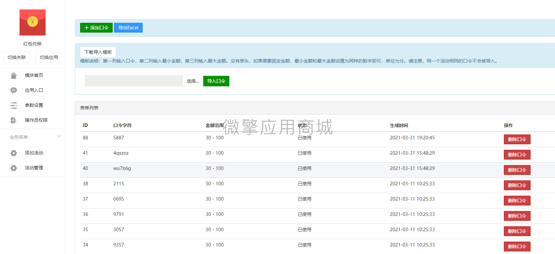This screenshot has height=254, width=555.
Task: Click the 口令字符 column header
Action: (x=122, y=125)
